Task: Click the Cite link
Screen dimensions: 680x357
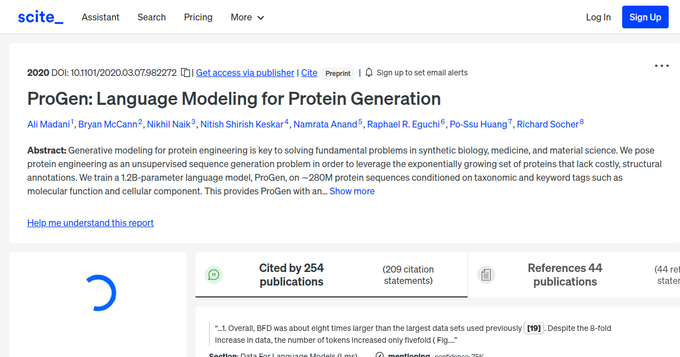Action: [x=309, y=73]
